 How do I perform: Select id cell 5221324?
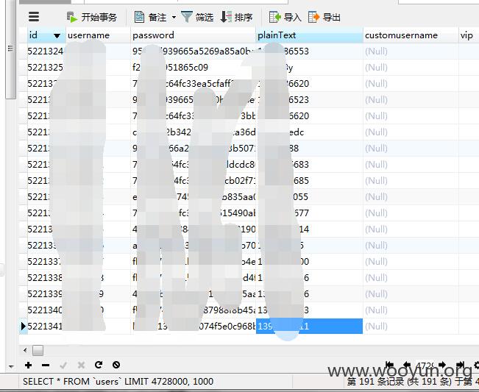coord(46,51)
